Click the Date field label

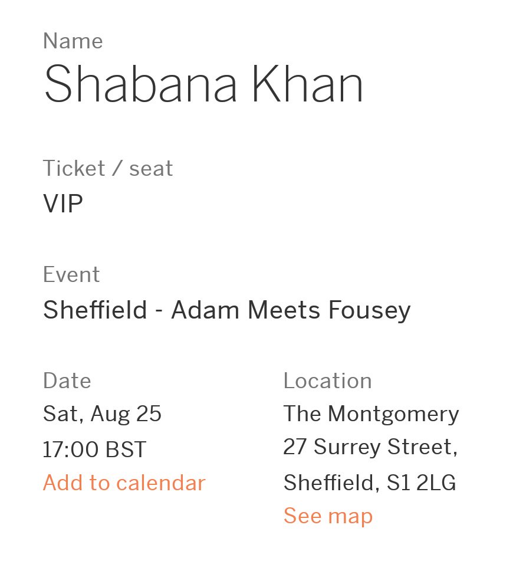67,380
